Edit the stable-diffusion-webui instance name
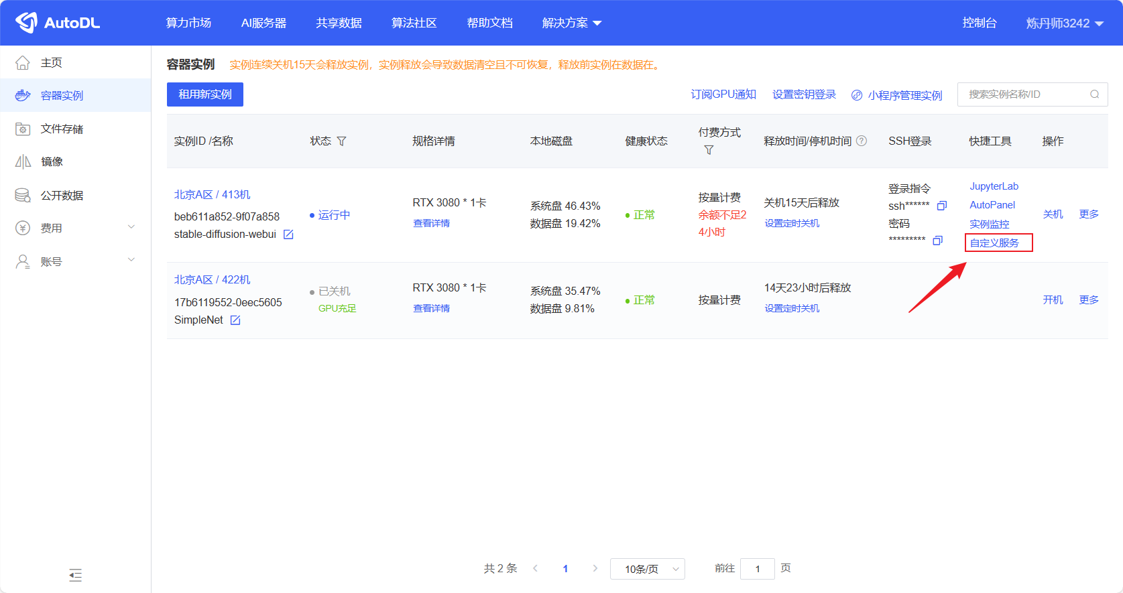The image size is (1123, 593). 288,235
